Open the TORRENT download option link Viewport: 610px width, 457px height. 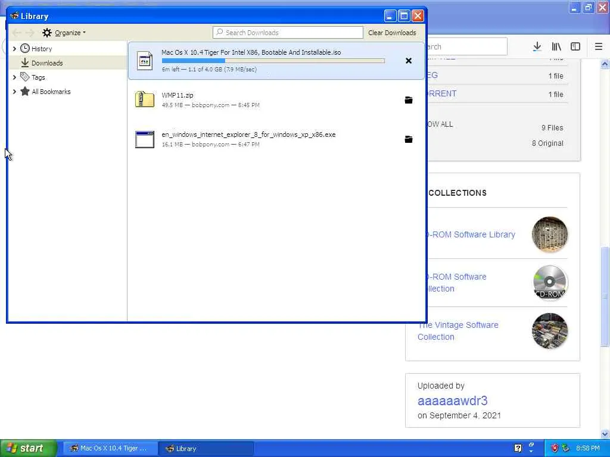click(442, 93)
